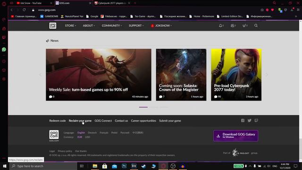Expand the SUPPORT menu

[136, 25]
